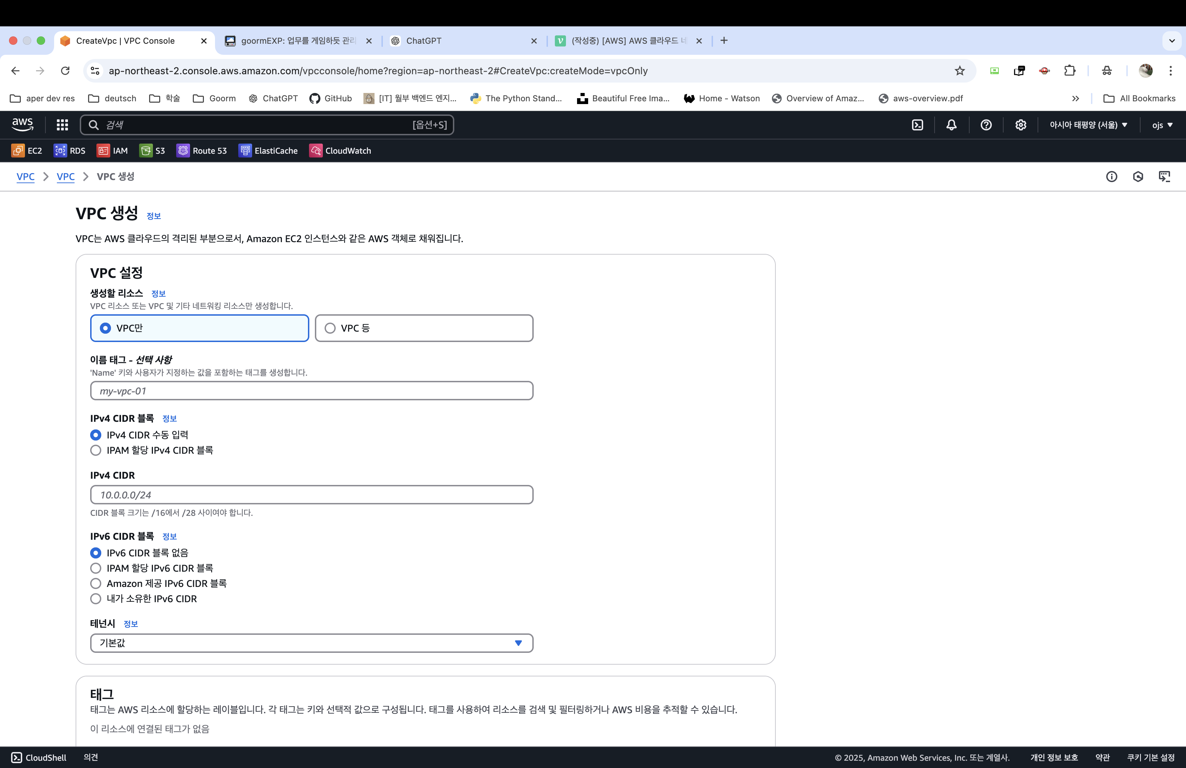Open the 'All Bookmarks' folder
Screen dimensions: 1186x768
(x=1139, y=98)
